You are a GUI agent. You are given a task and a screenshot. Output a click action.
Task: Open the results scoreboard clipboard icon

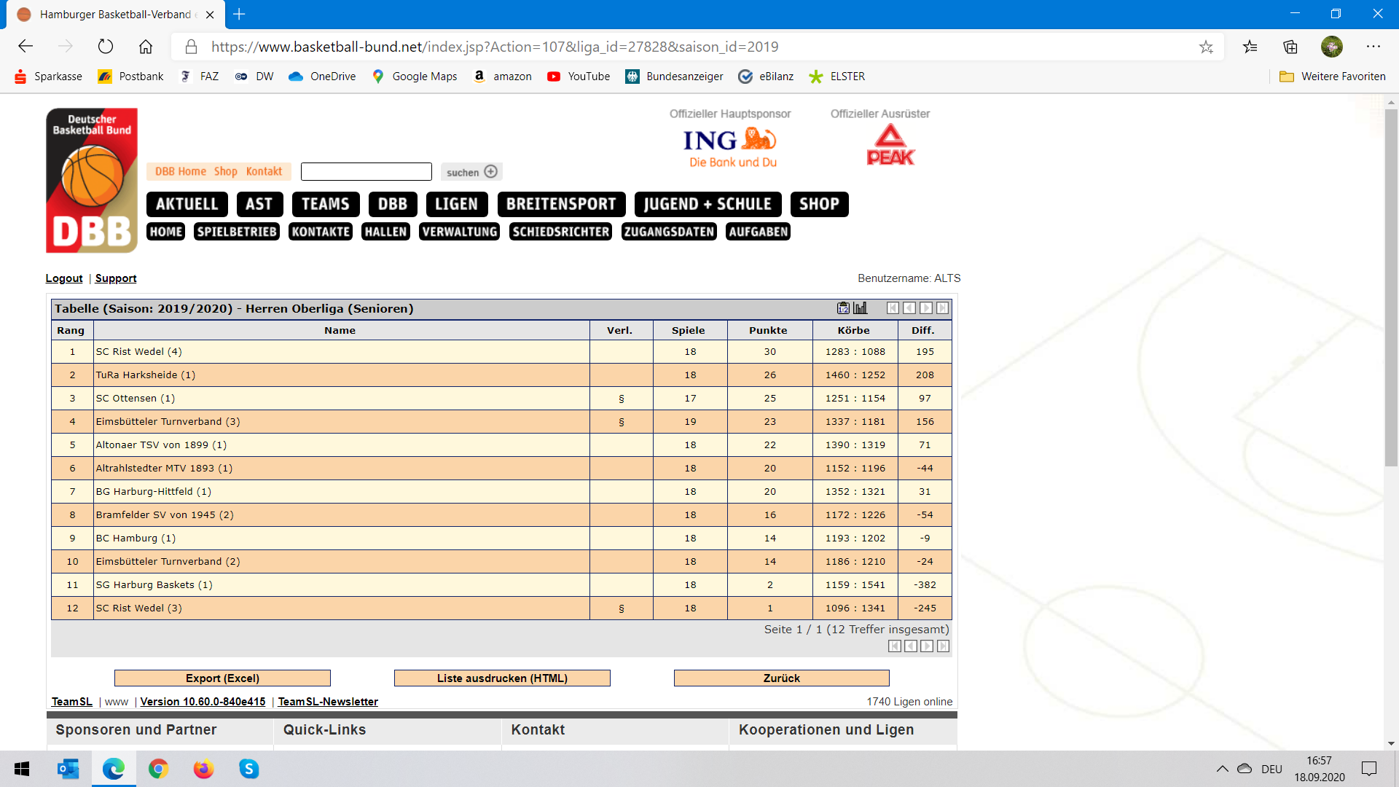click(x=843, y=308)
